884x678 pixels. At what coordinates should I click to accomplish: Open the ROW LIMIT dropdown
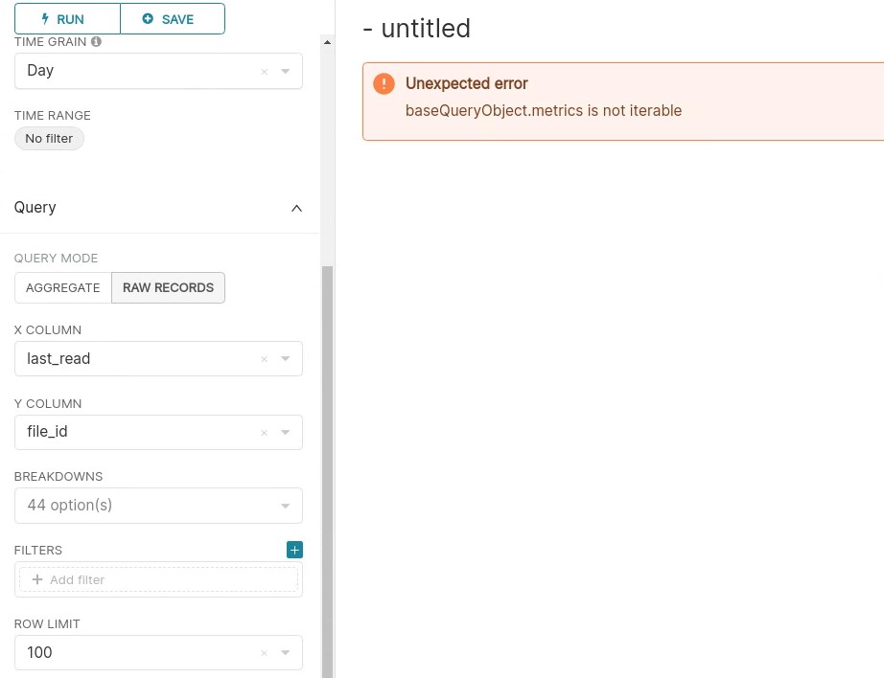(285, 652)
